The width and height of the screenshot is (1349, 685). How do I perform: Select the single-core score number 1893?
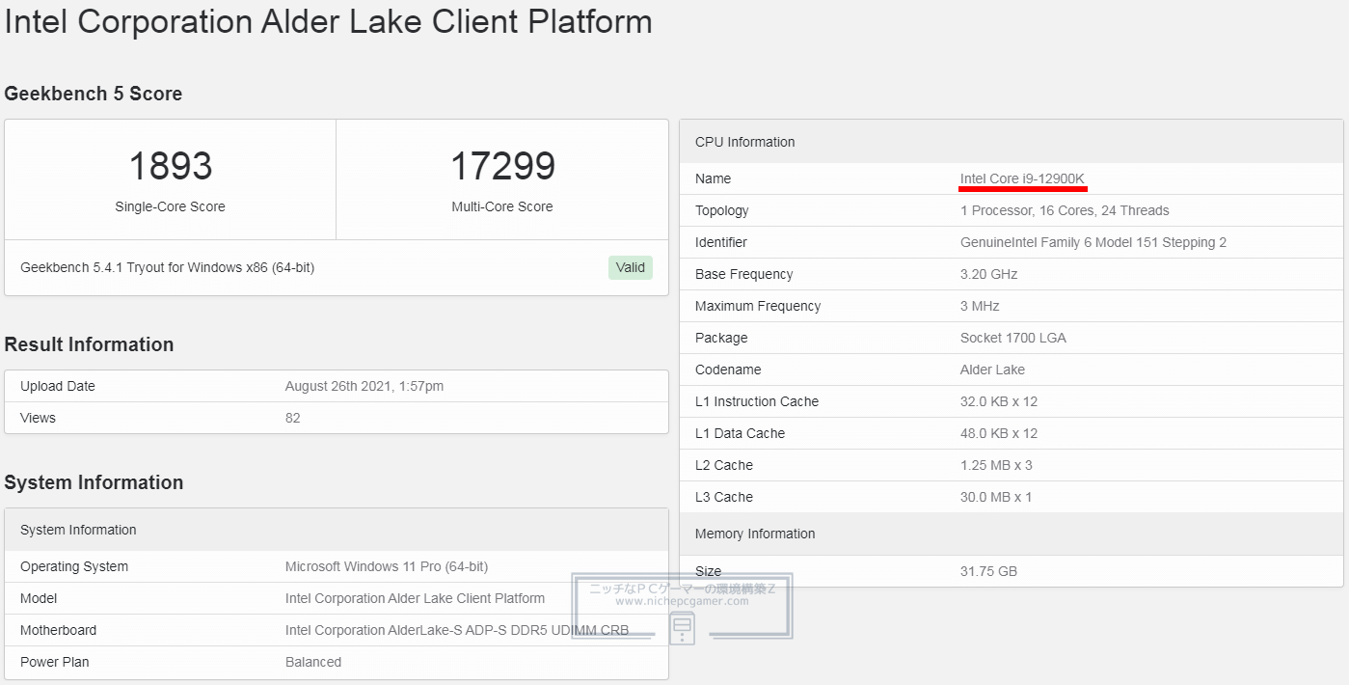point(171,166)
